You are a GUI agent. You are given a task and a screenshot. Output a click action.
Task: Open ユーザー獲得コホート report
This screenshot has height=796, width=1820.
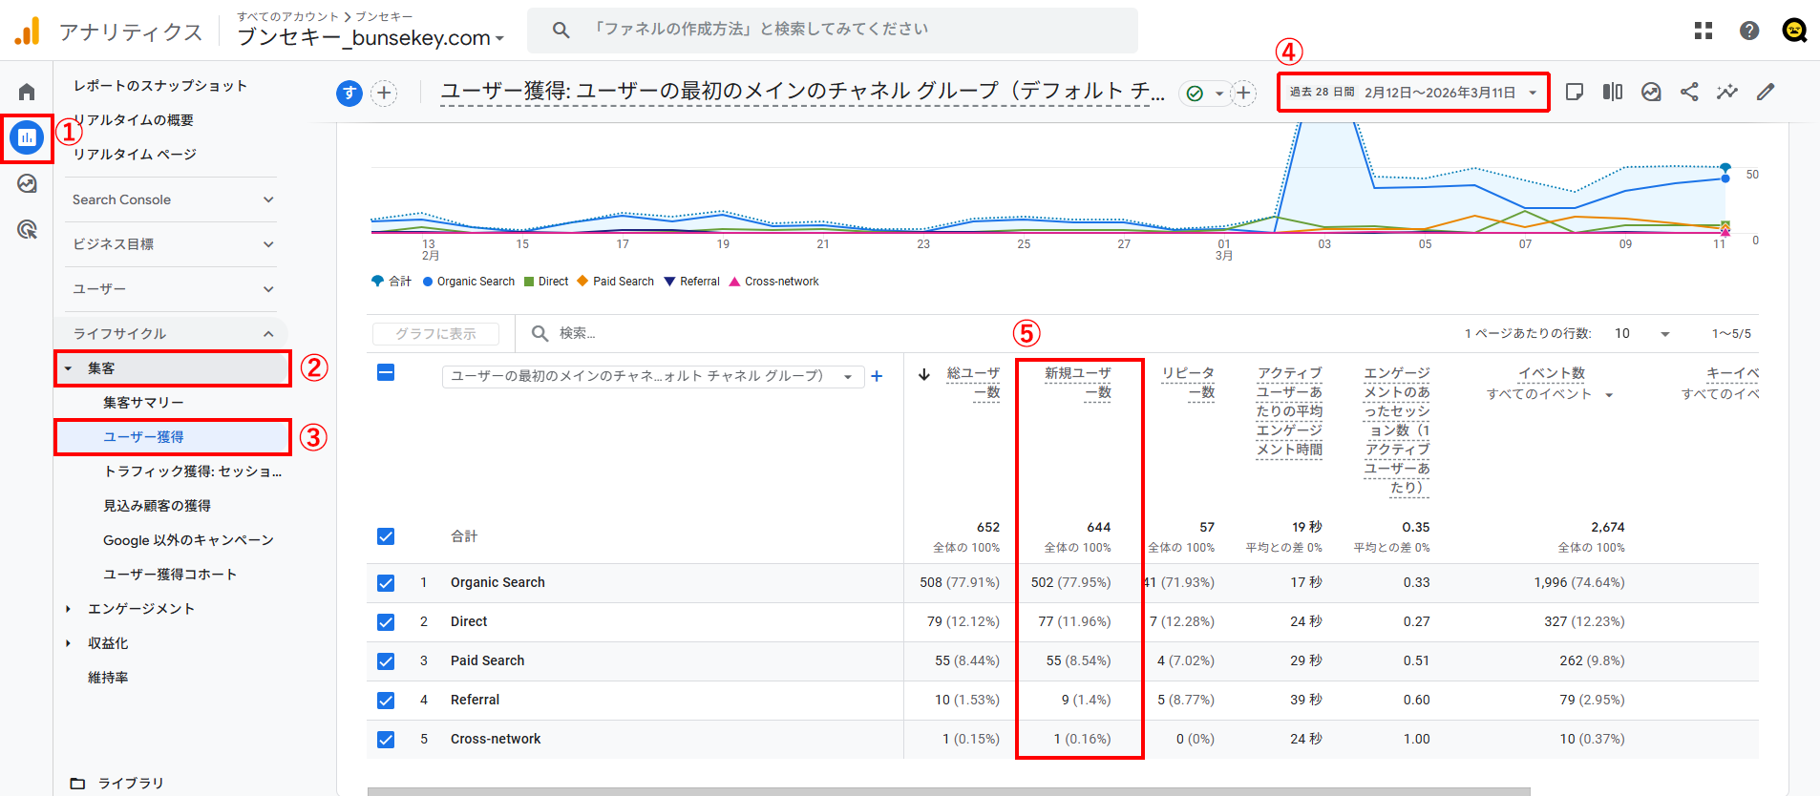(170, 575)
